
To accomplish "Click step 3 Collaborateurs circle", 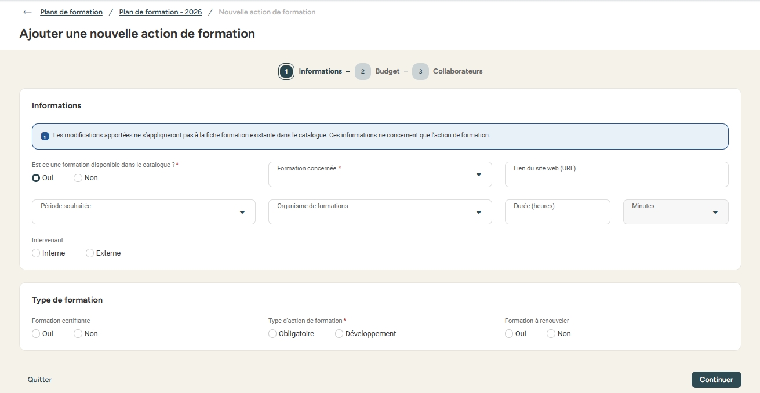I will tap(420, 72).
